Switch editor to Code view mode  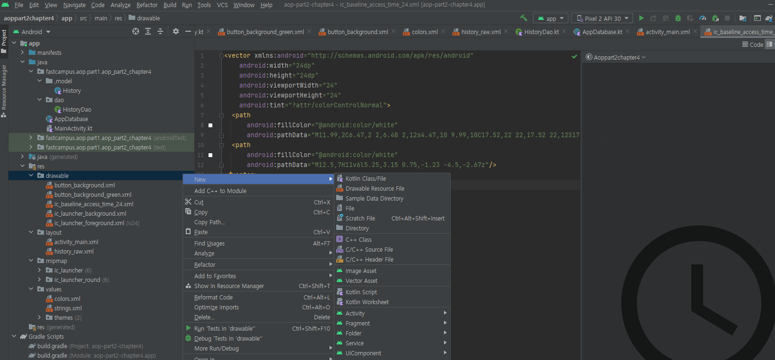pos(753,44)
